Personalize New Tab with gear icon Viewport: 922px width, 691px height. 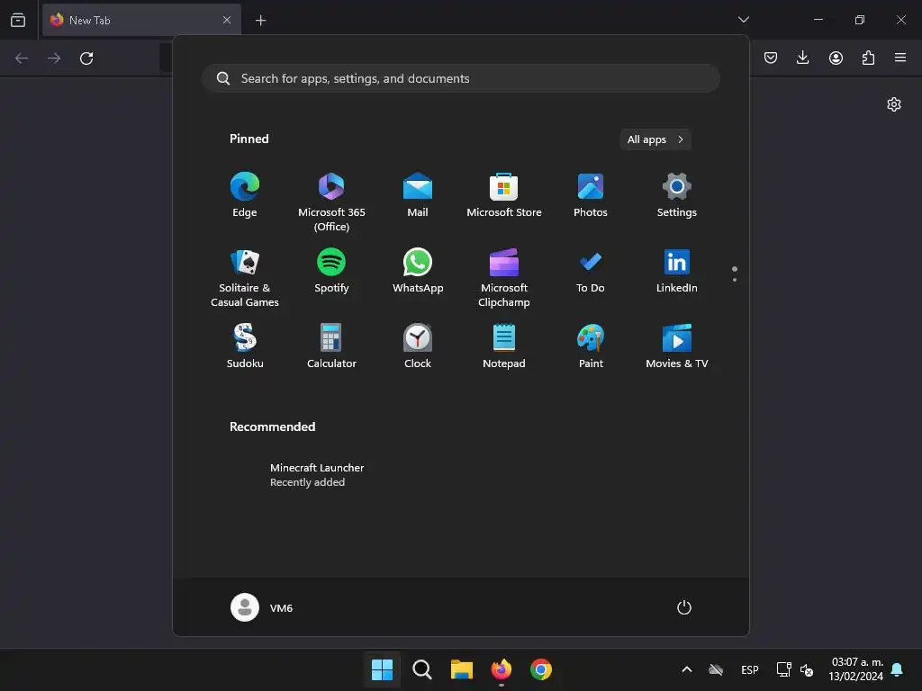pyautogui.click(x=894, y=104)
